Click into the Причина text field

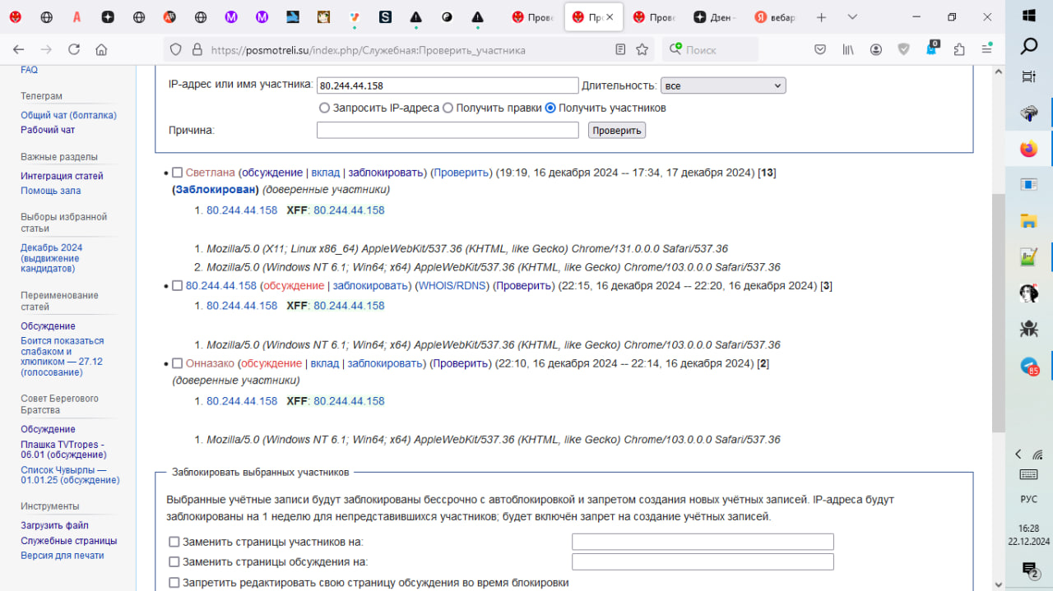[448, 130]
